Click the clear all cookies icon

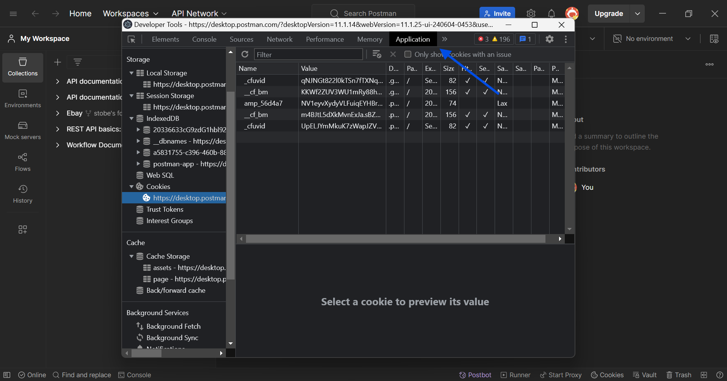tap(376, 55)
